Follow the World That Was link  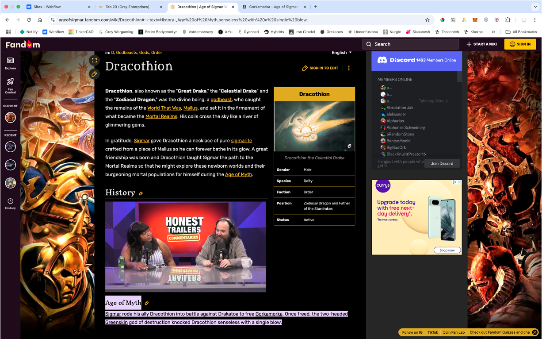(164, 108)
